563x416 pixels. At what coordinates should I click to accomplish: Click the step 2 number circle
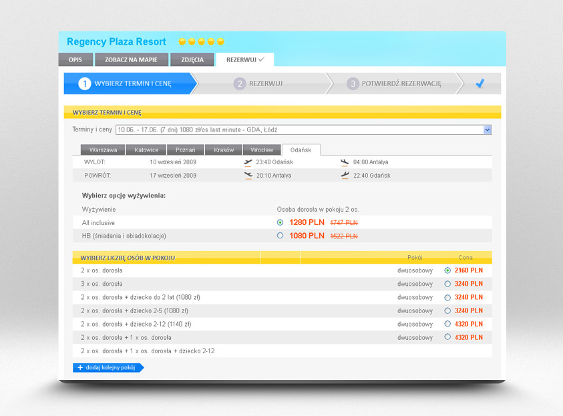coord(240,83)
